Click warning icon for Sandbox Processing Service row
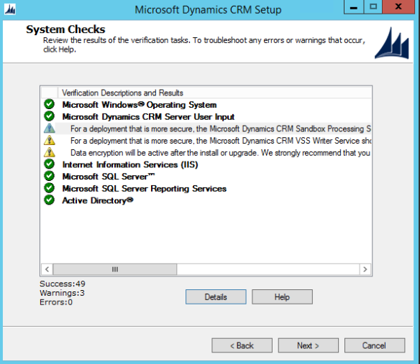420x364 pixels. [x=50, y=128]
